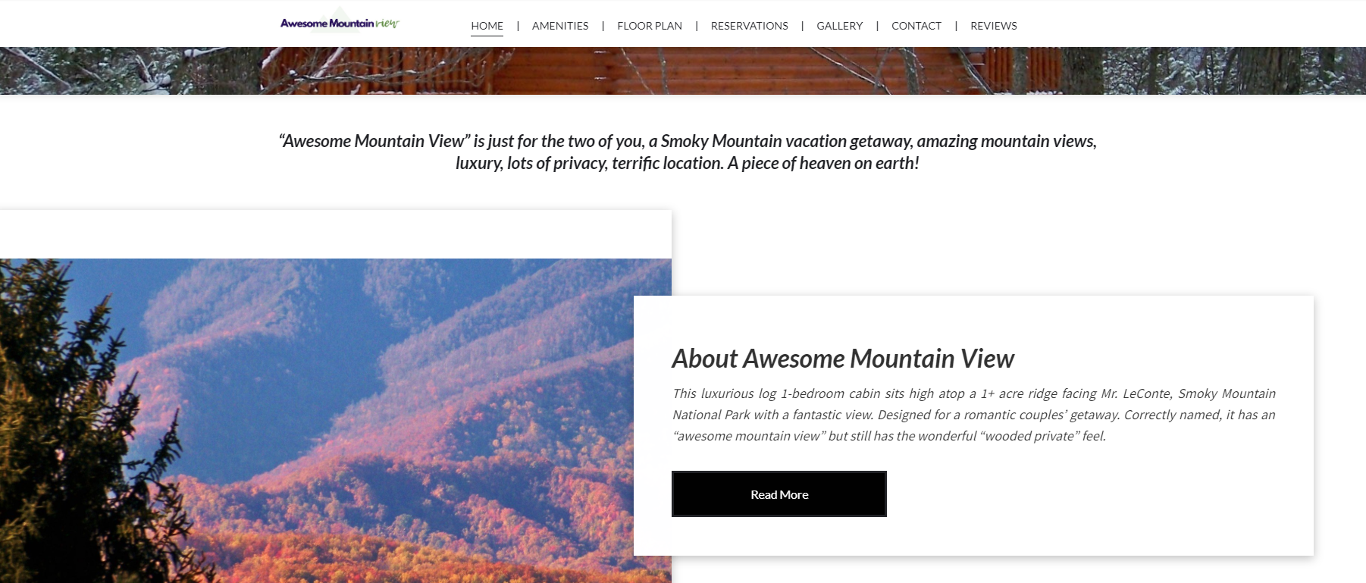Click the separator between Contact and Reviews

[x=956, y=26]
